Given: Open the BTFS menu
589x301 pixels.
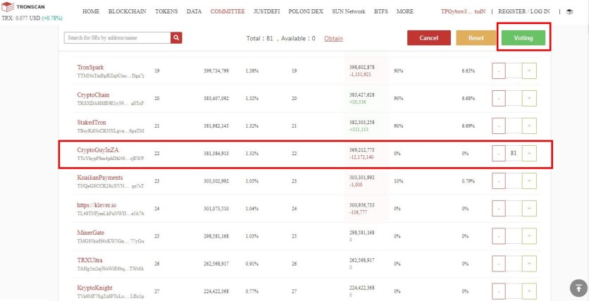Looking at the screenshot, I should (381, 12).
